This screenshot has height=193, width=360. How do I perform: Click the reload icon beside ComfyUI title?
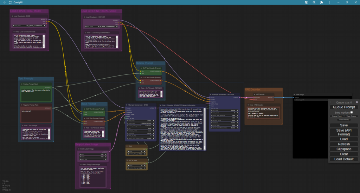pyautogui.click(x=10, y=2)
